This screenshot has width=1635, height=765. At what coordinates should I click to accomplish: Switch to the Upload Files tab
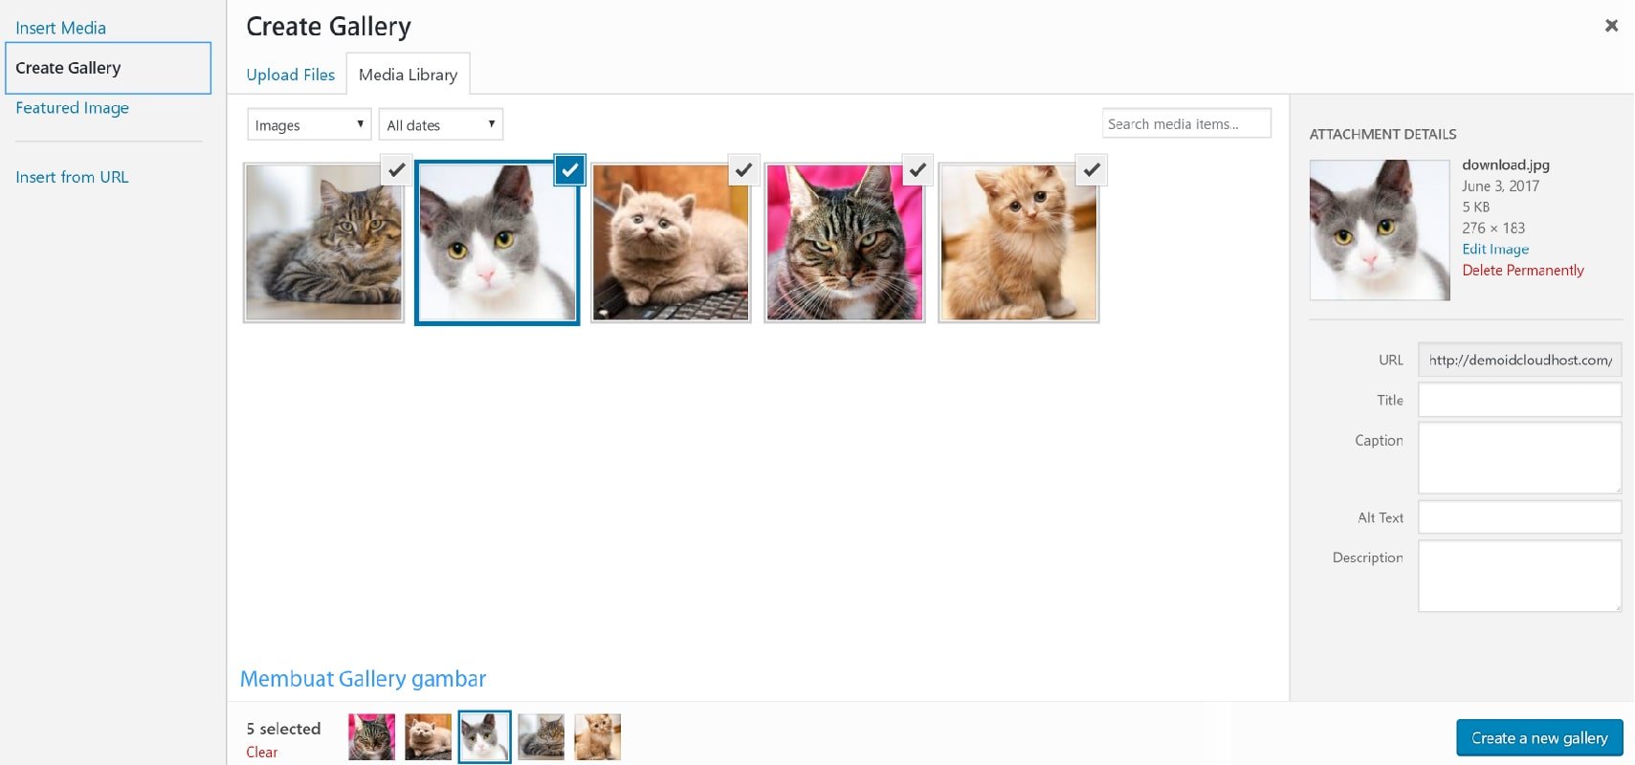coord(291,75)
